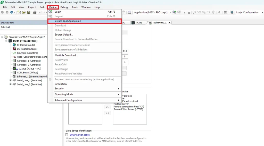The image size is (264, 146).
Task: Click Select All in Devices tree
Action: point(5,27)
